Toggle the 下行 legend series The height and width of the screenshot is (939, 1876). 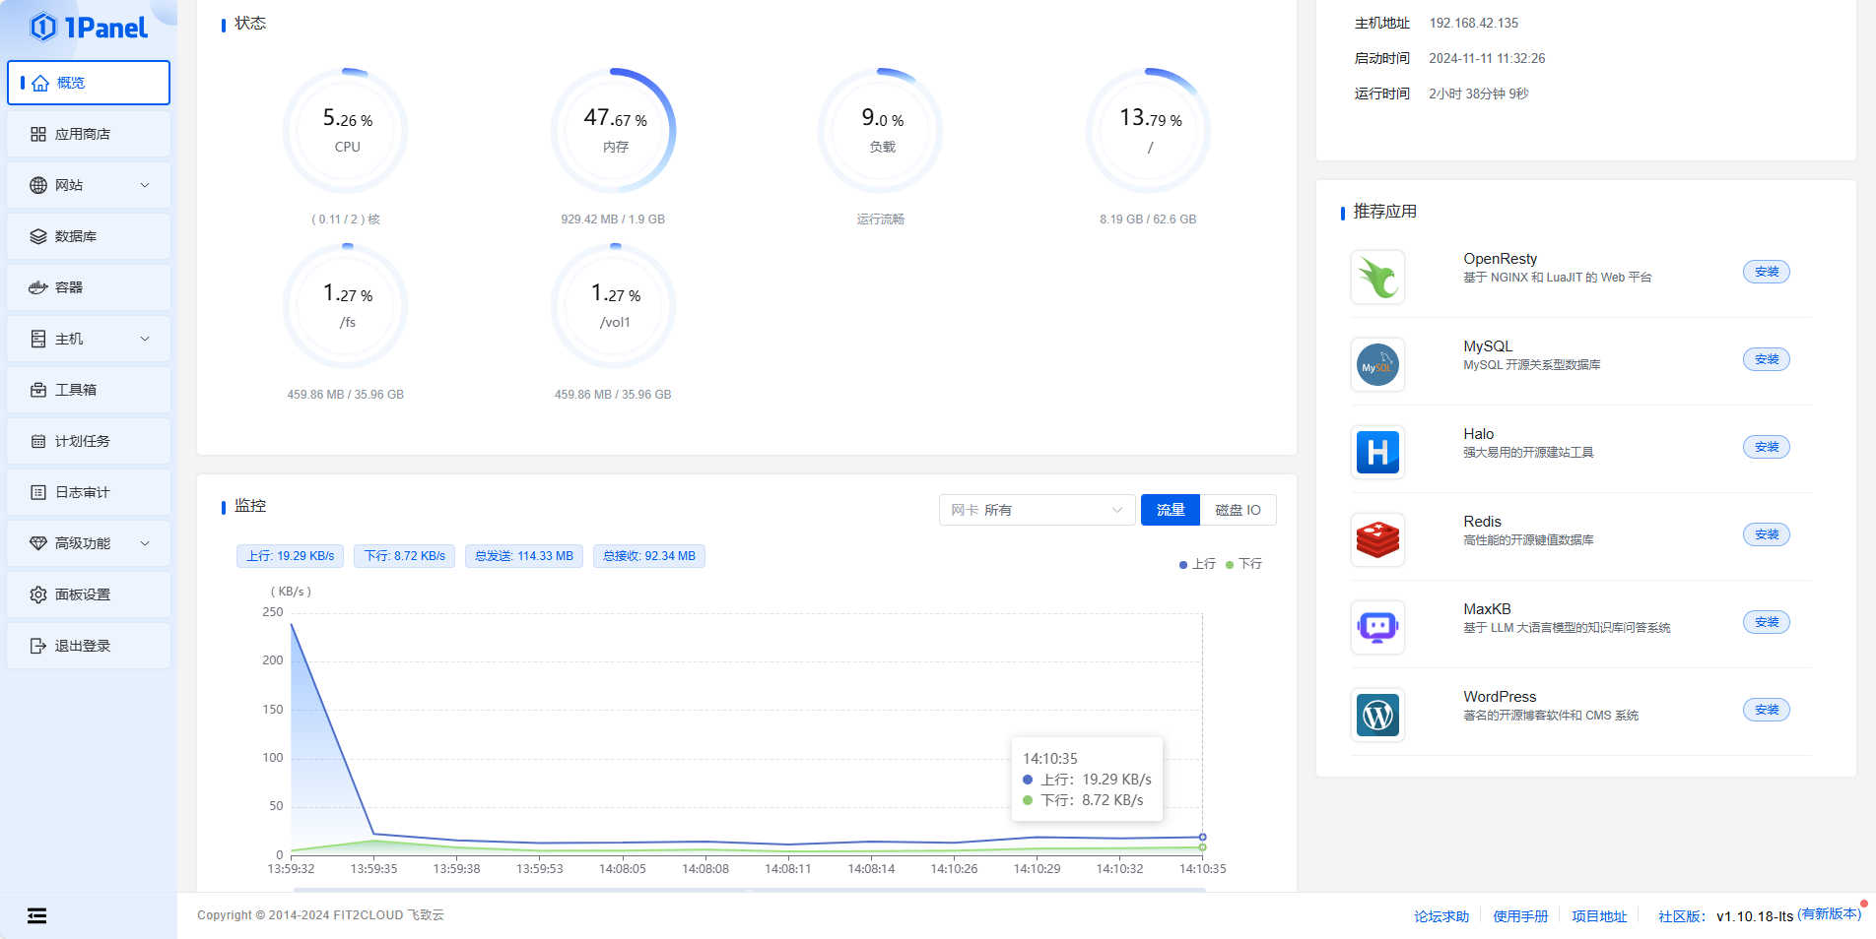tap(1243, 564)
